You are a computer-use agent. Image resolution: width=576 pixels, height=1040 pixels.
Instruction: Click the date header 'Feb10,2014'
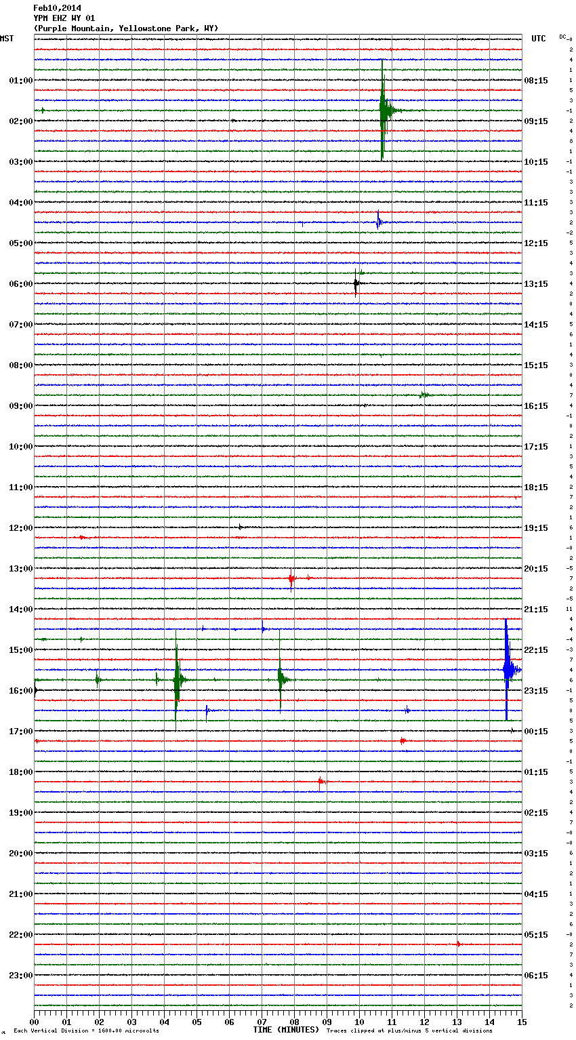(57, 8)
